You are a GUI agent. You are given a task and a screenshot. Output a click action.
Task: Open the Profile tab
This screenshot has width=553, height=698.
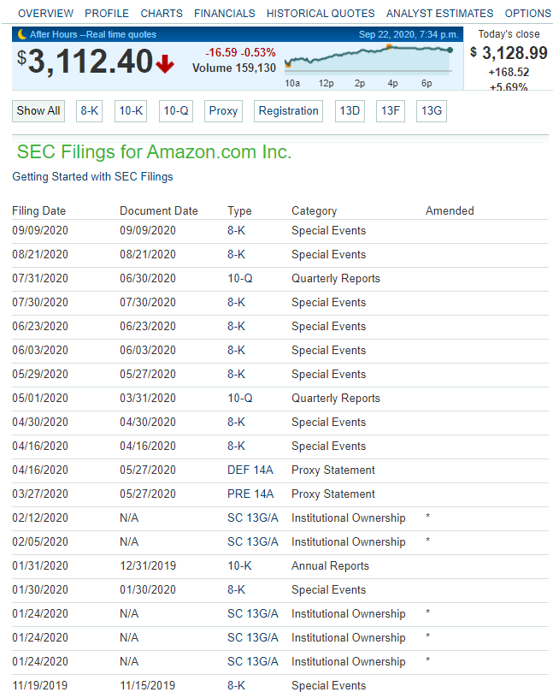coord(107,14)
